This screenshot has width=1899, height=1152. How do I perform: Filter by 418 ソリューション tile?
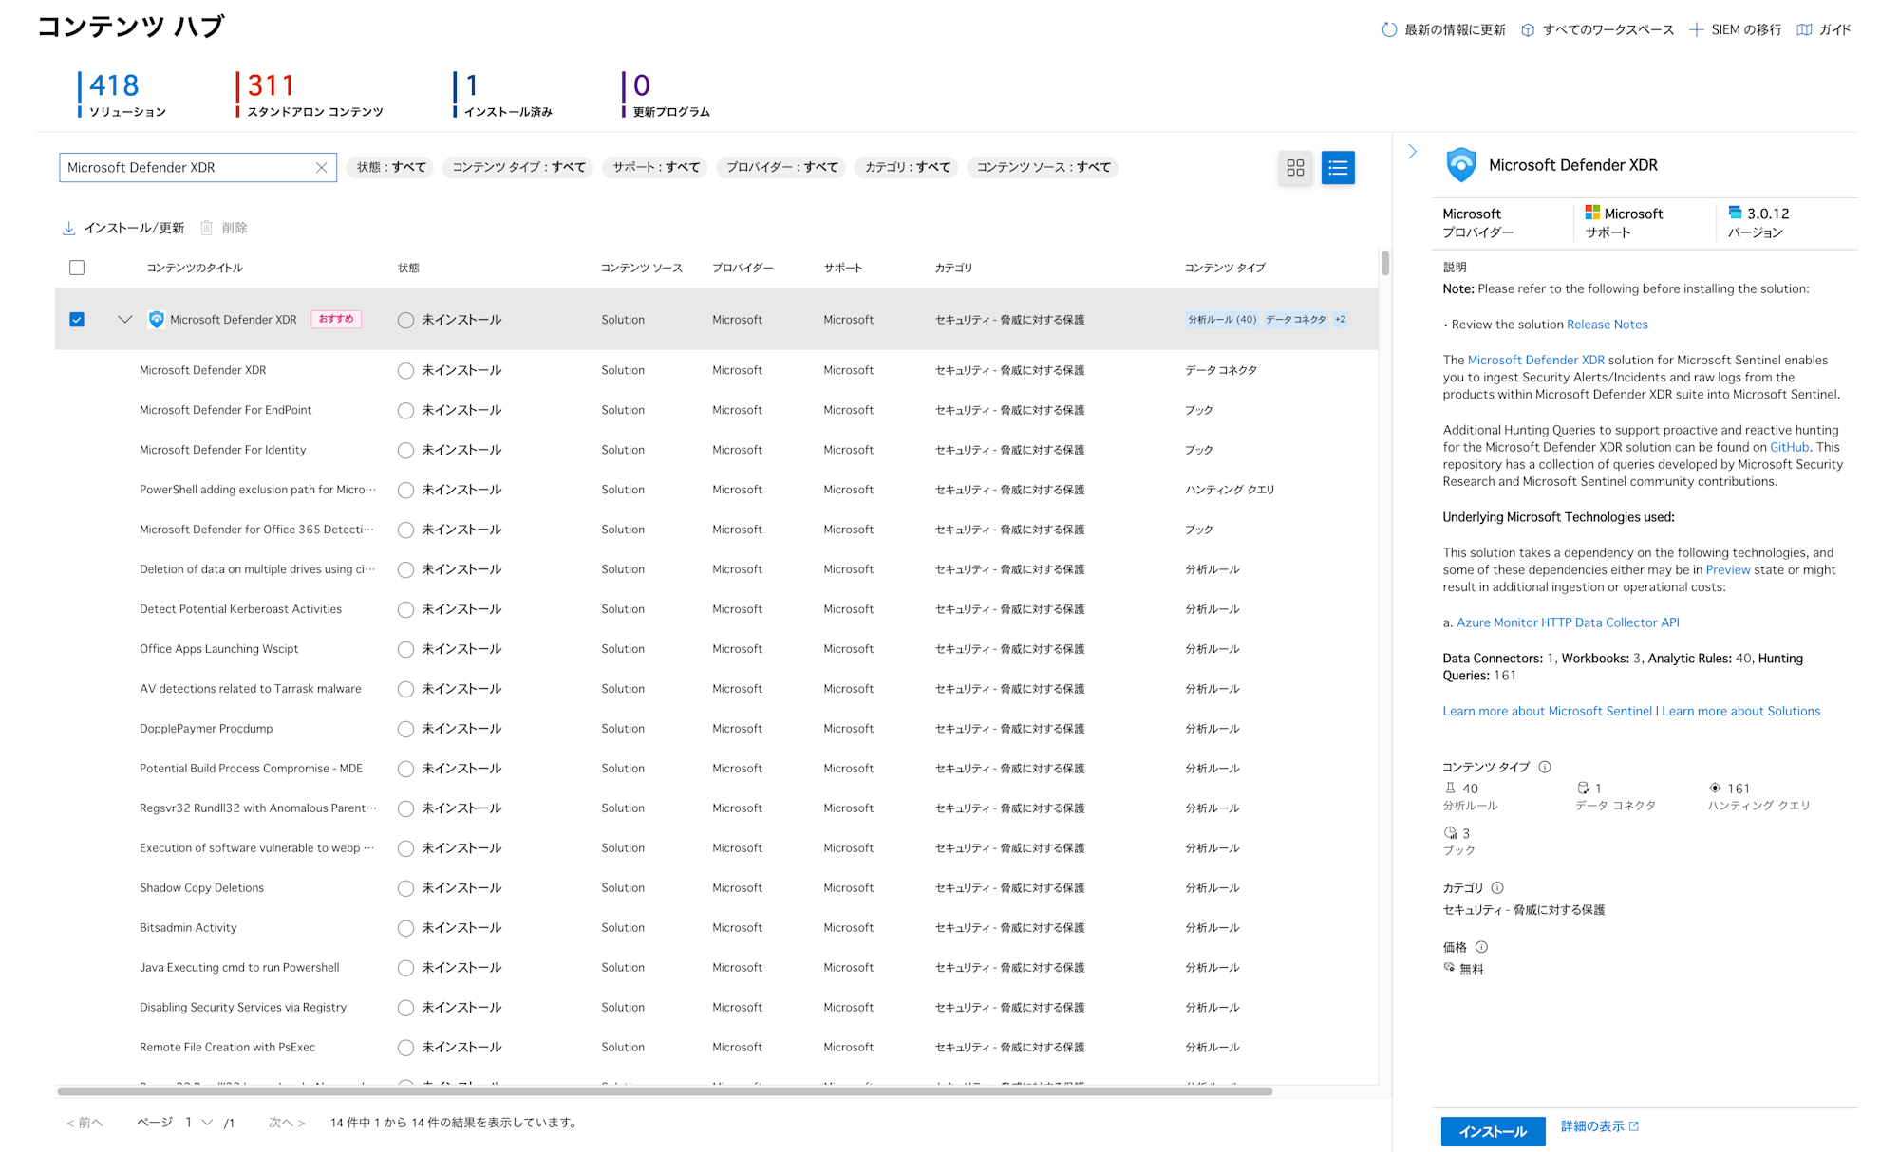coord(123,95)
